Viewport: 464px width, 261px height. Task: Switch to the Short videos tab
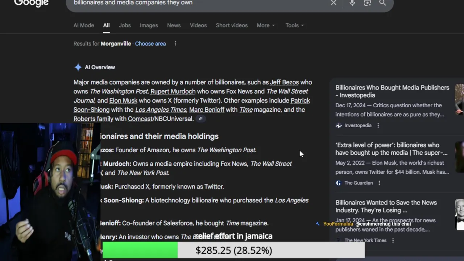pyautogui.click(x=232, y=25)
